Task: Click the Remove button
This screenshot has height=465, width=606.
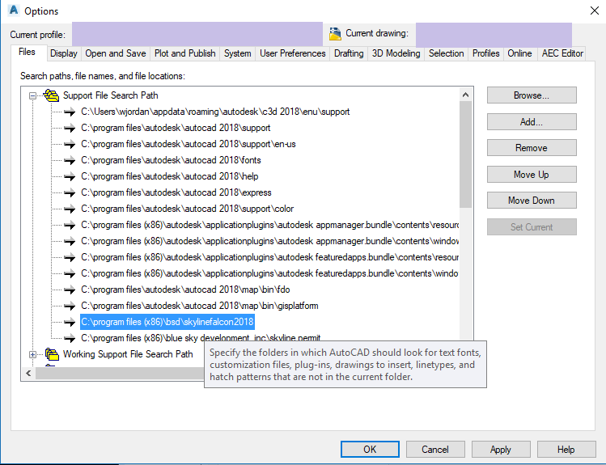Action: click(531, 148)
